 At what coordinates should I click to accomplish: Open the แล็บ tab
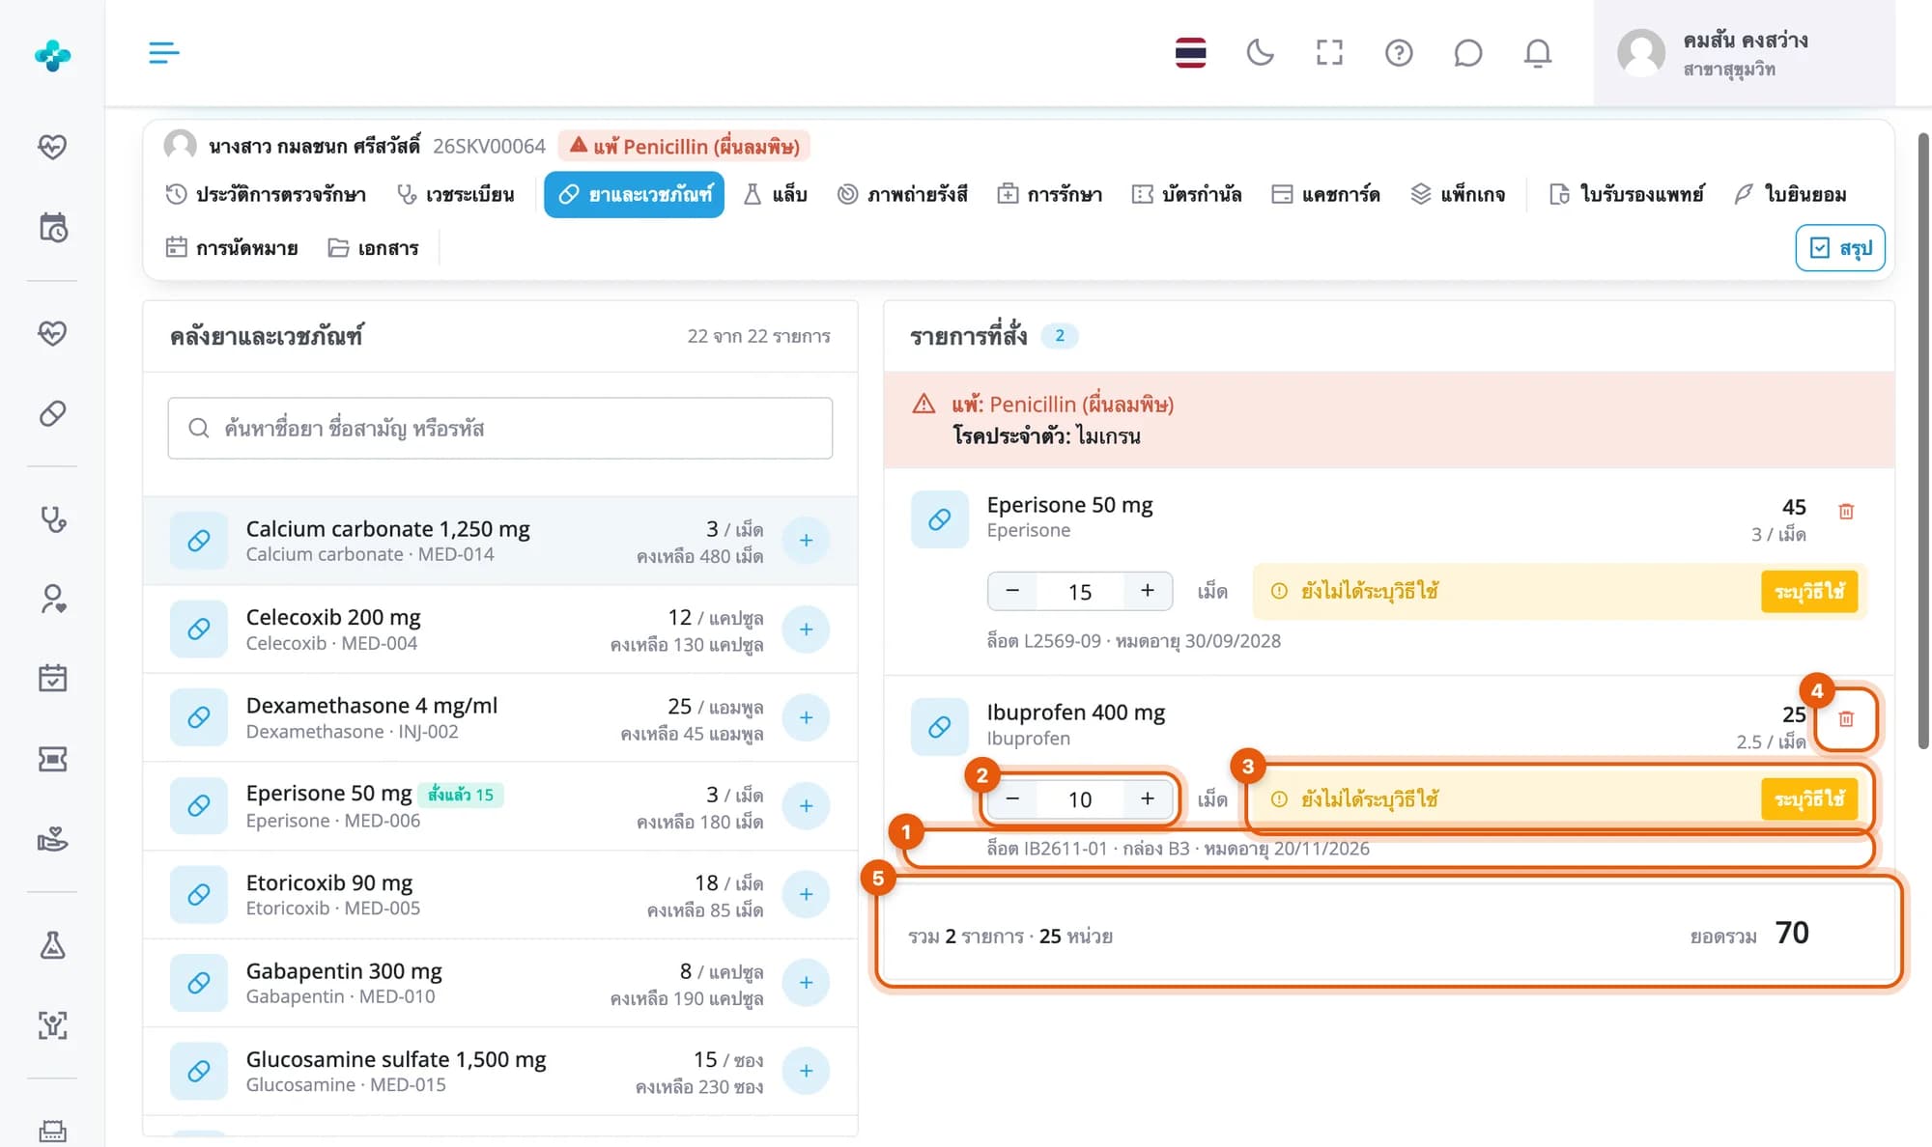pyautogui.click(x=776, y=194)
